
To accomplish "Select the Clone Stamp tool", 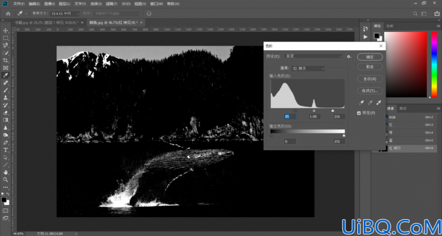I will tap(6, 98).
